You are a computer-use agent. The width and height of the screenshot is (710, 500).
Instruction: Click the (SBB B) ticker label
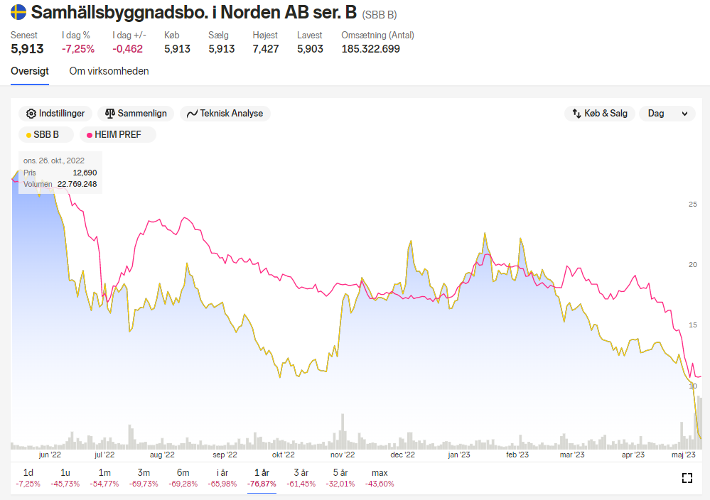(380, 15)
